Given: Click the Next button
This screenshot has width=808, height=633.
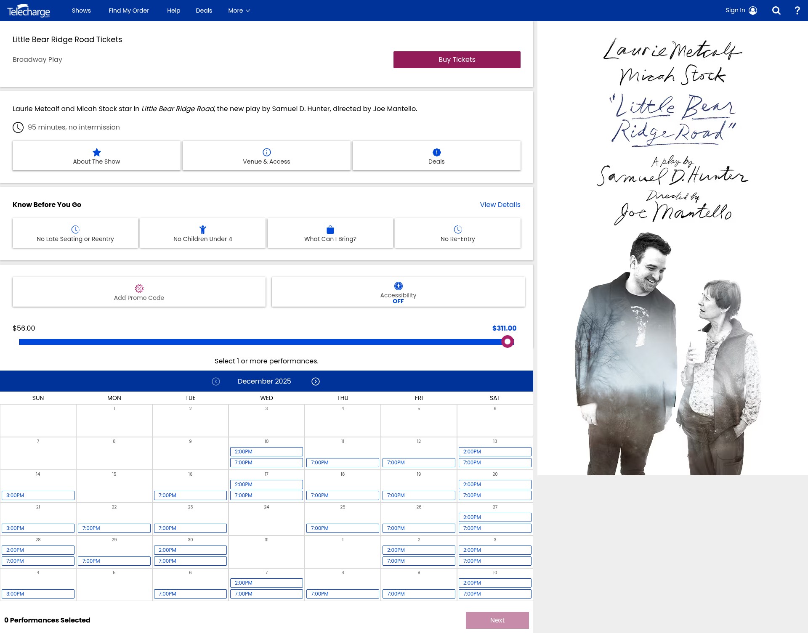Looking at the screenshot, I should 497,620.
